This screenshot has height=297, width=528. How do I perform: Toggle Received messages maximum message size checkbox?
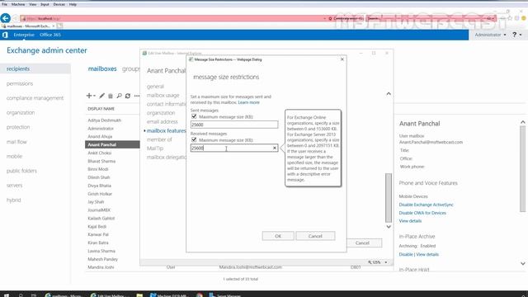(x=194, y=139)
